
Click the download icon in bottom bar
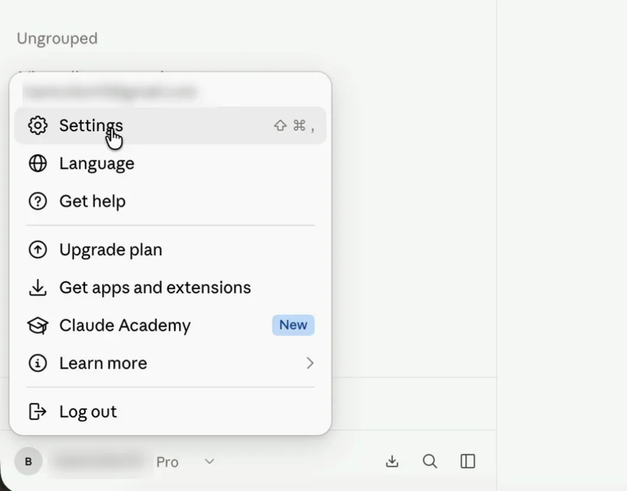pyautogui.click(x=392, y=461)
